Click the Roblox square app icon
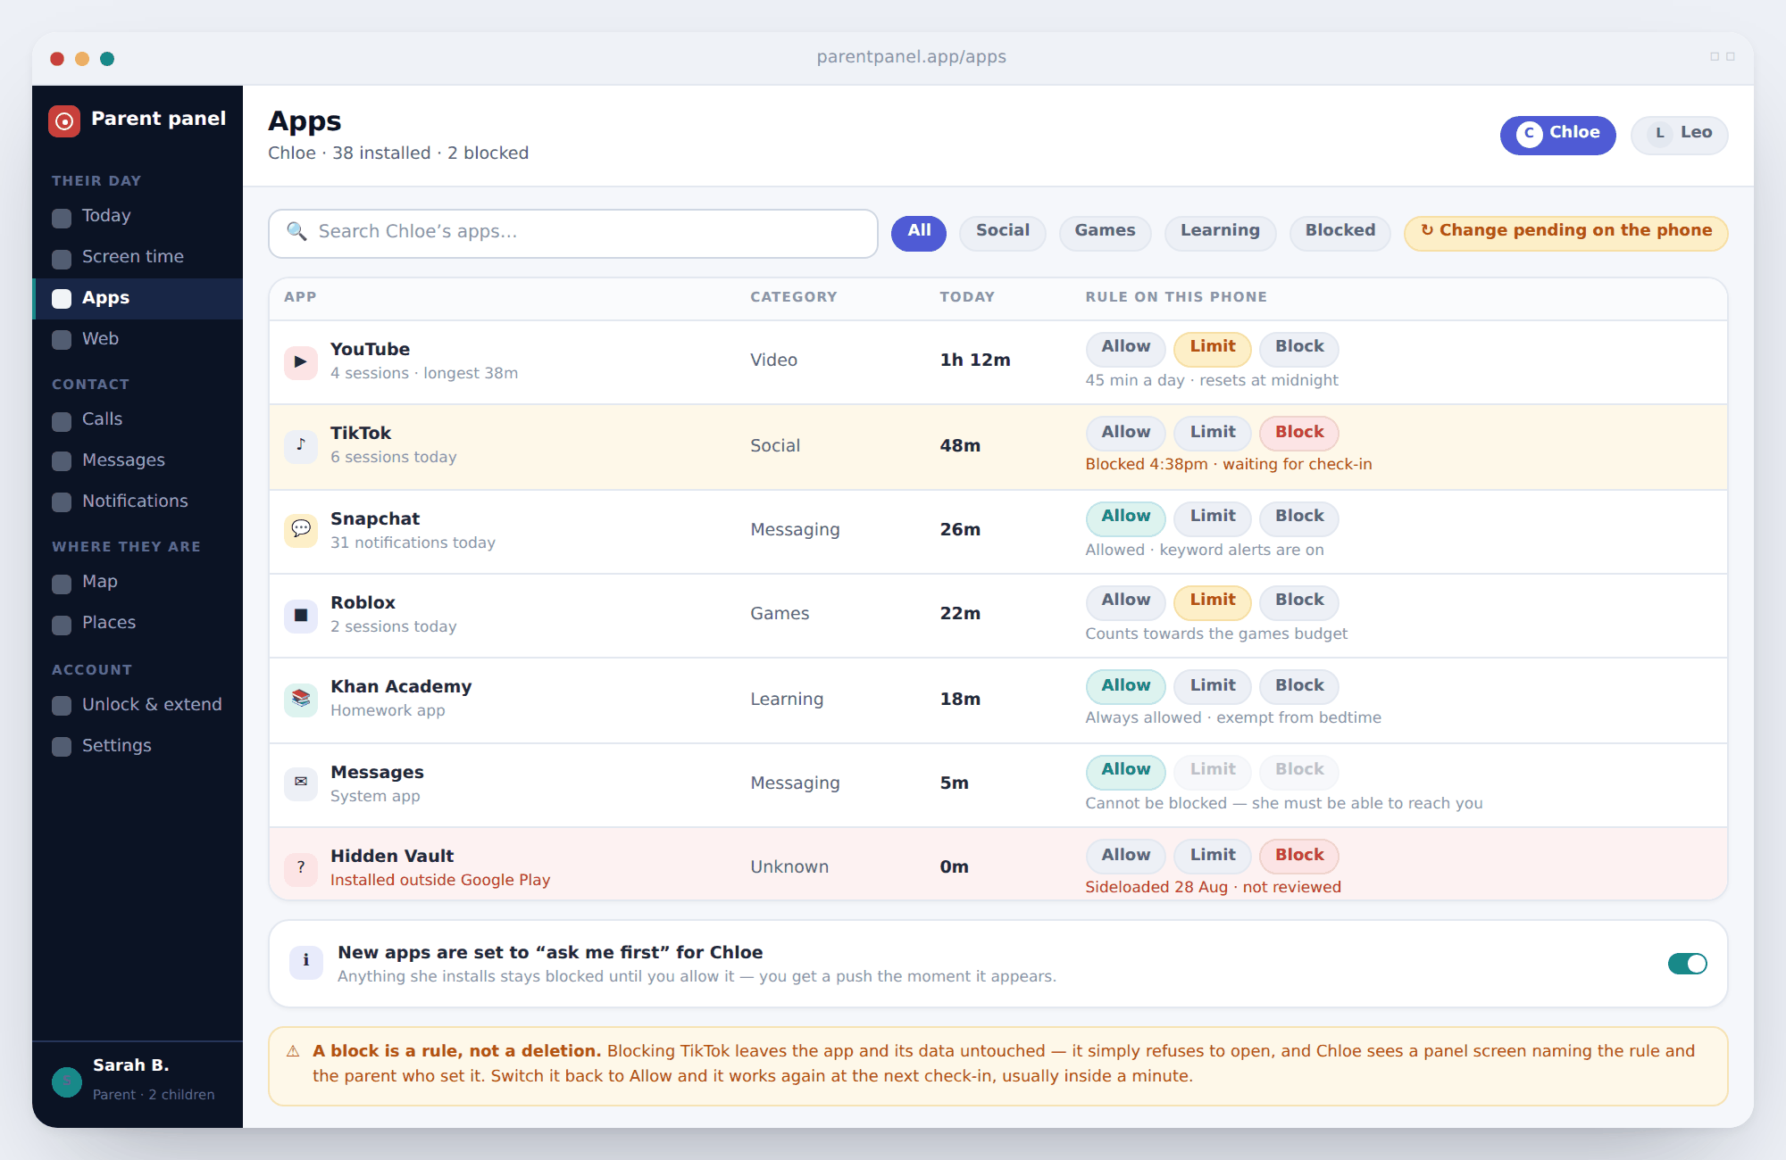The image size is (1786, 1160). pos(301,616)
